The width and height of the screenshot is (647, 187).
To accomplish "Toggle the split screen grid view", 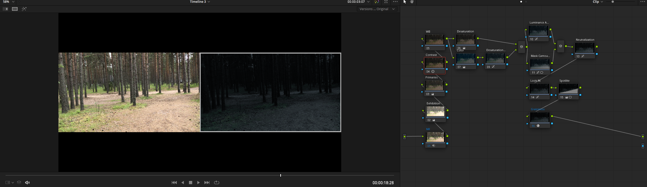I will 15,9.
